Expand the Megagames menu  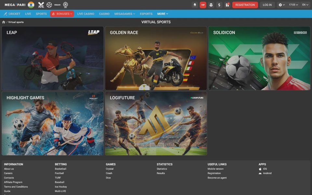click(124, 14)
